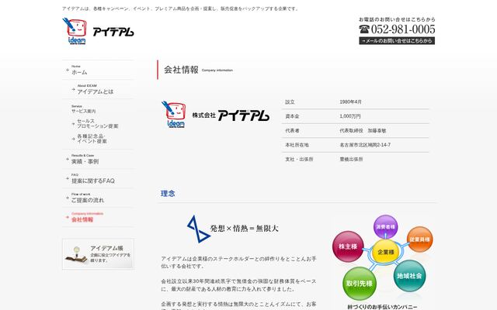Open 各種記念品・イベント提案 submenu link
Image resolution: width=497 pixels, height=310 pixels.
(92, 139)
